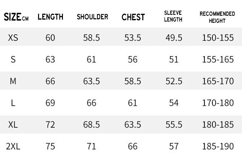Click the LENGTH column header
The image size is (242, 165).
tap(50, 17)
